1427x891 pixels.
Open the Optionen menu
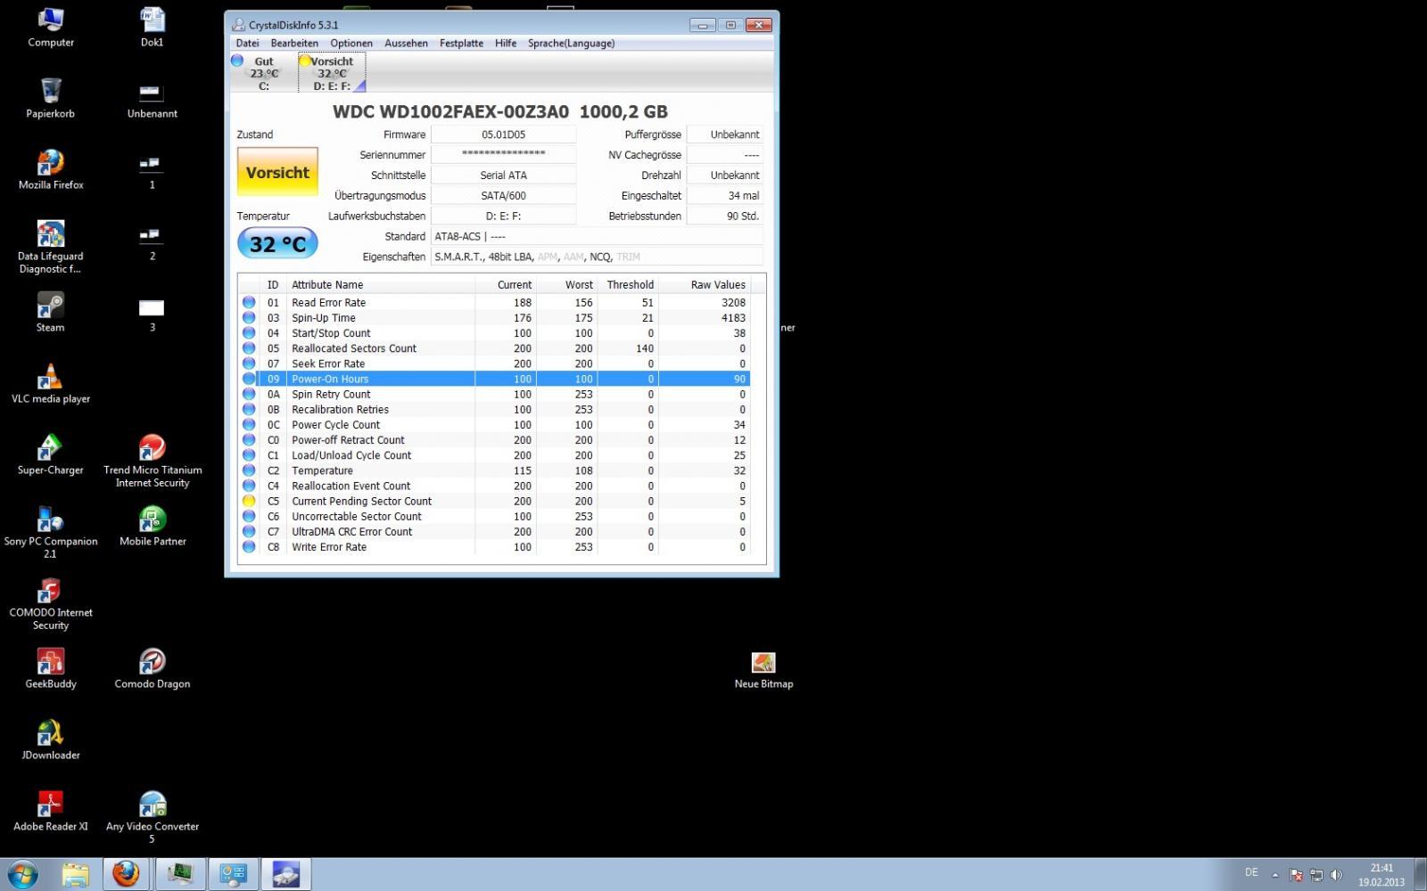click(x=351, y=43)
